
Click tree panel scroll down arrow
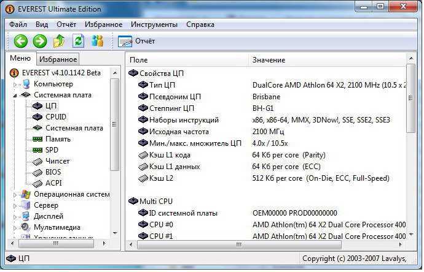point(115,233)
